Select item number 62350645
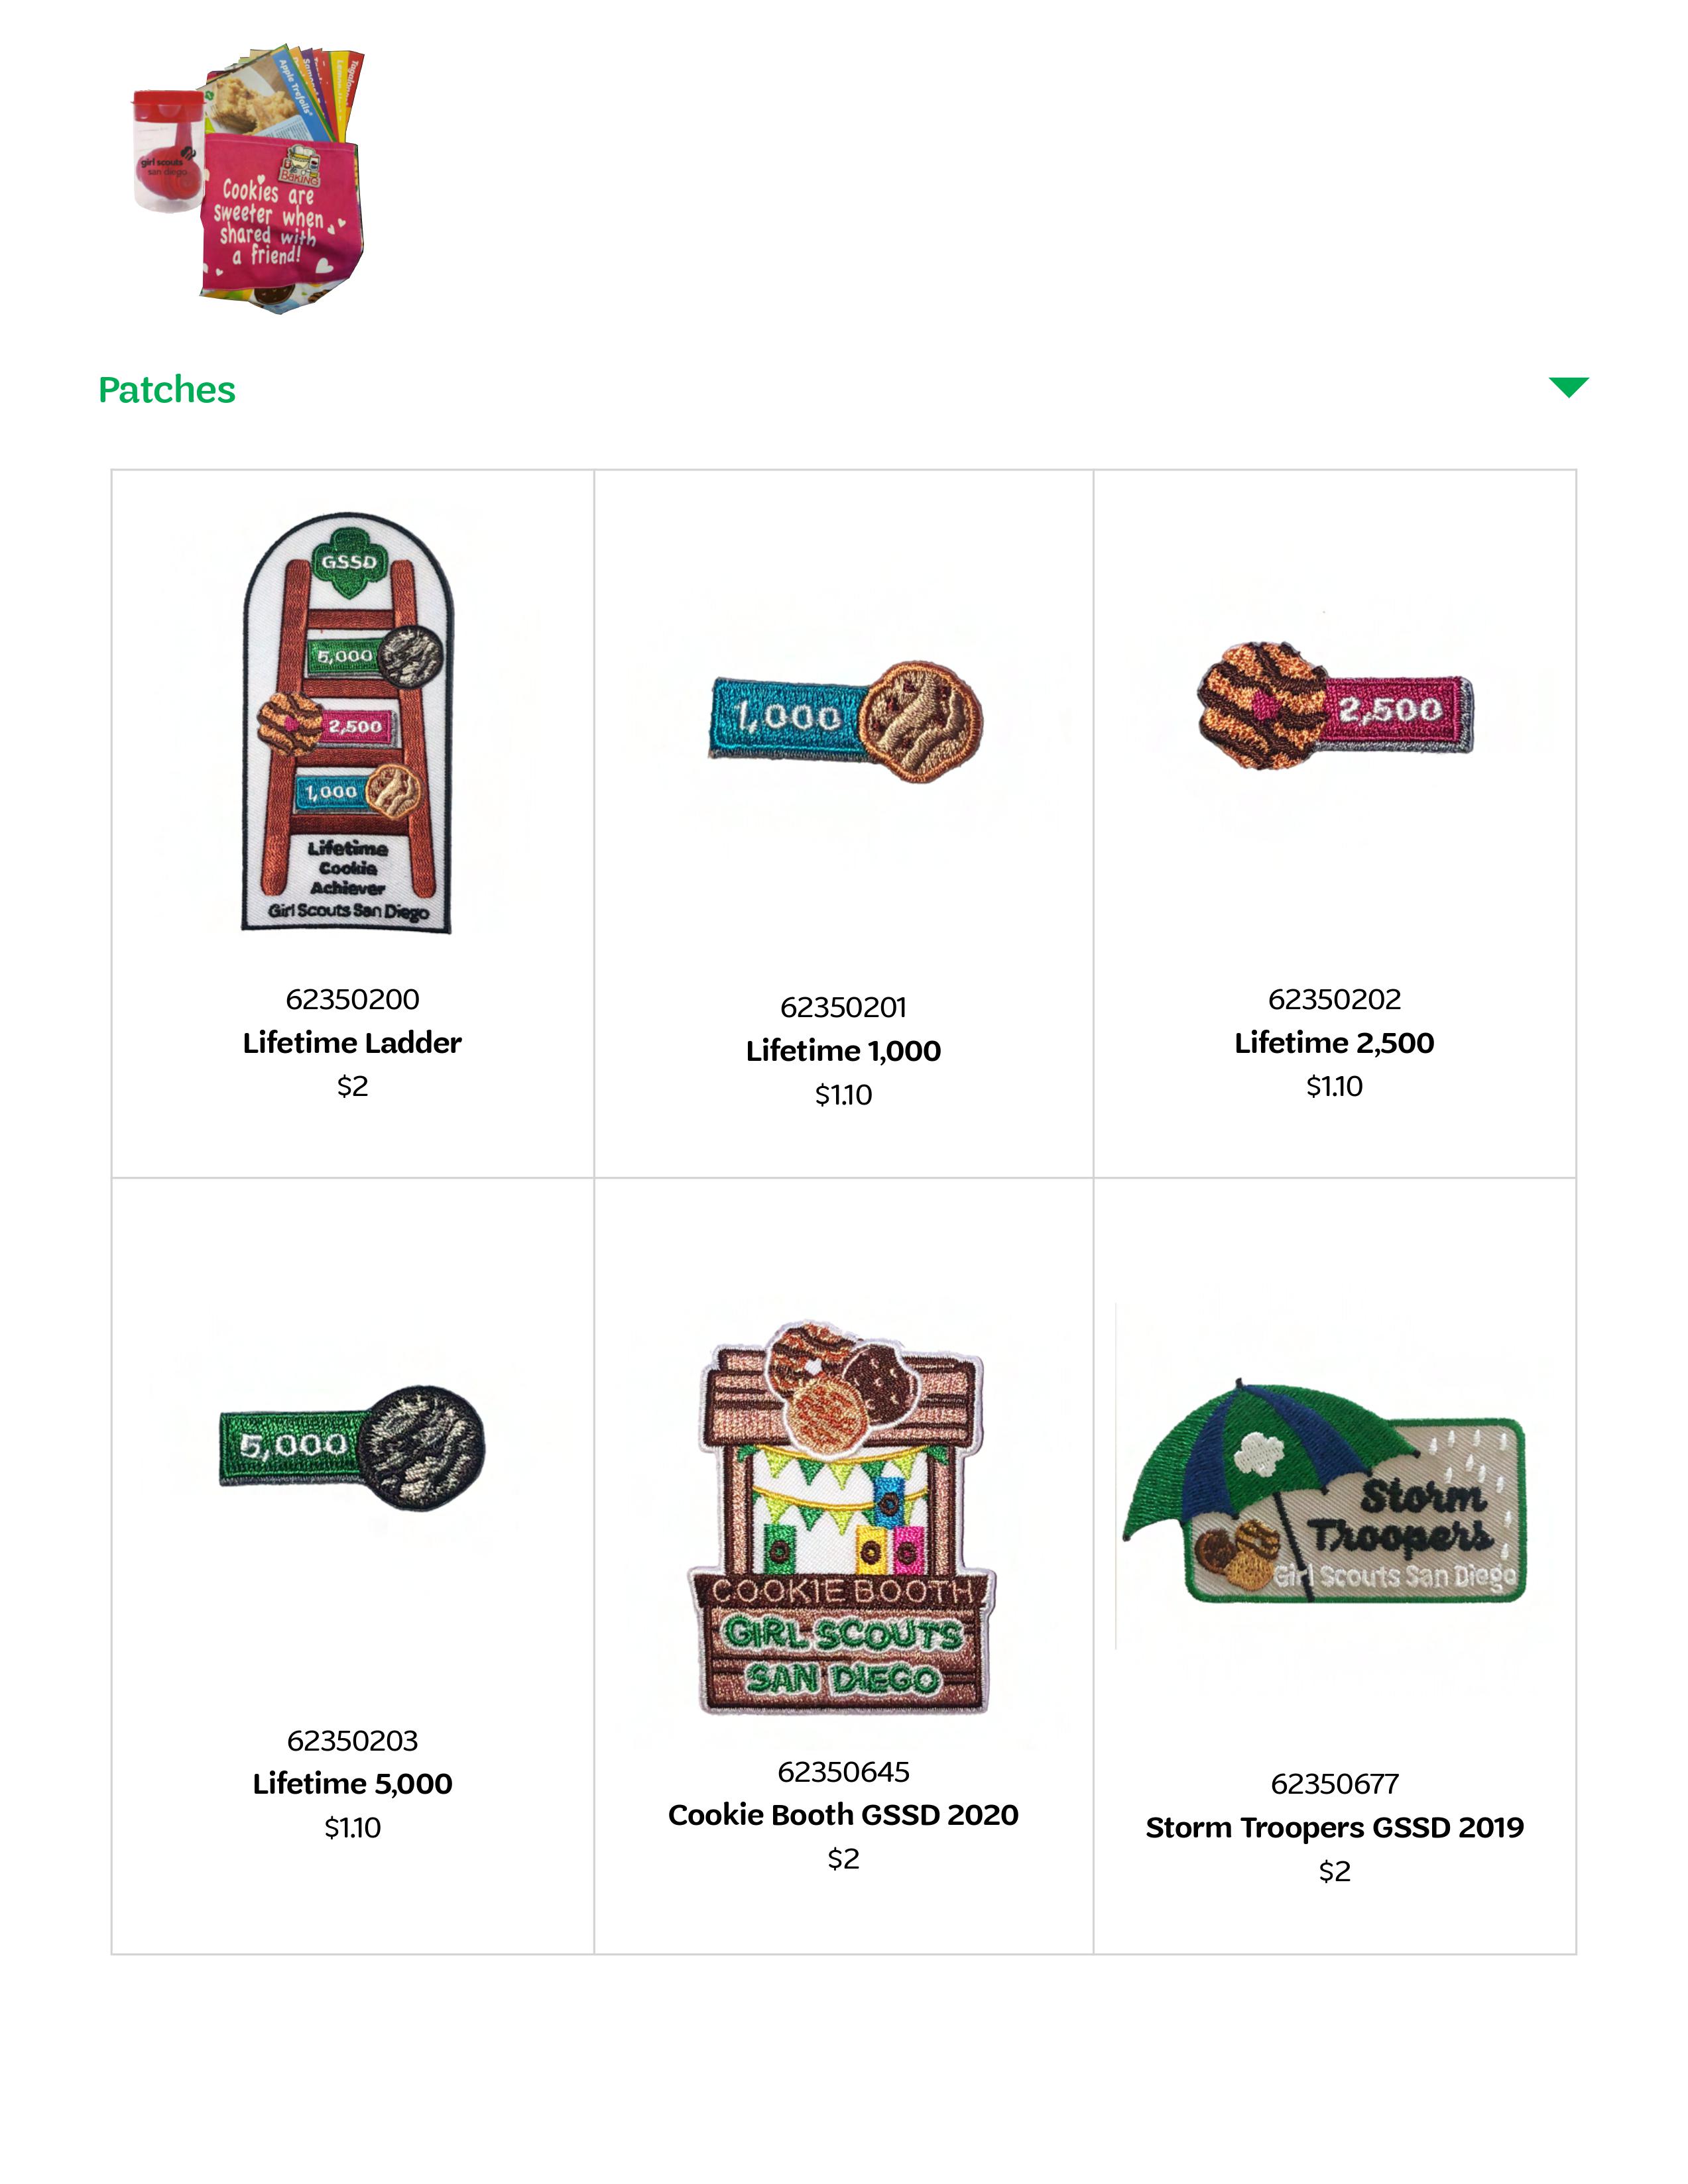The width and height of the screenshot is (1688, 2184). 843,1772
